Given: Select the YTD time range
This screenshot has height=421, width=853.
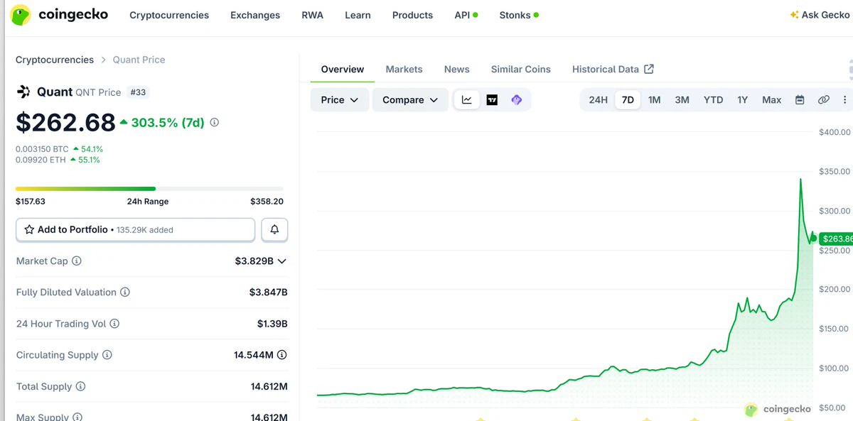Looking at the screenshot, I should click(x=713, y=100).
